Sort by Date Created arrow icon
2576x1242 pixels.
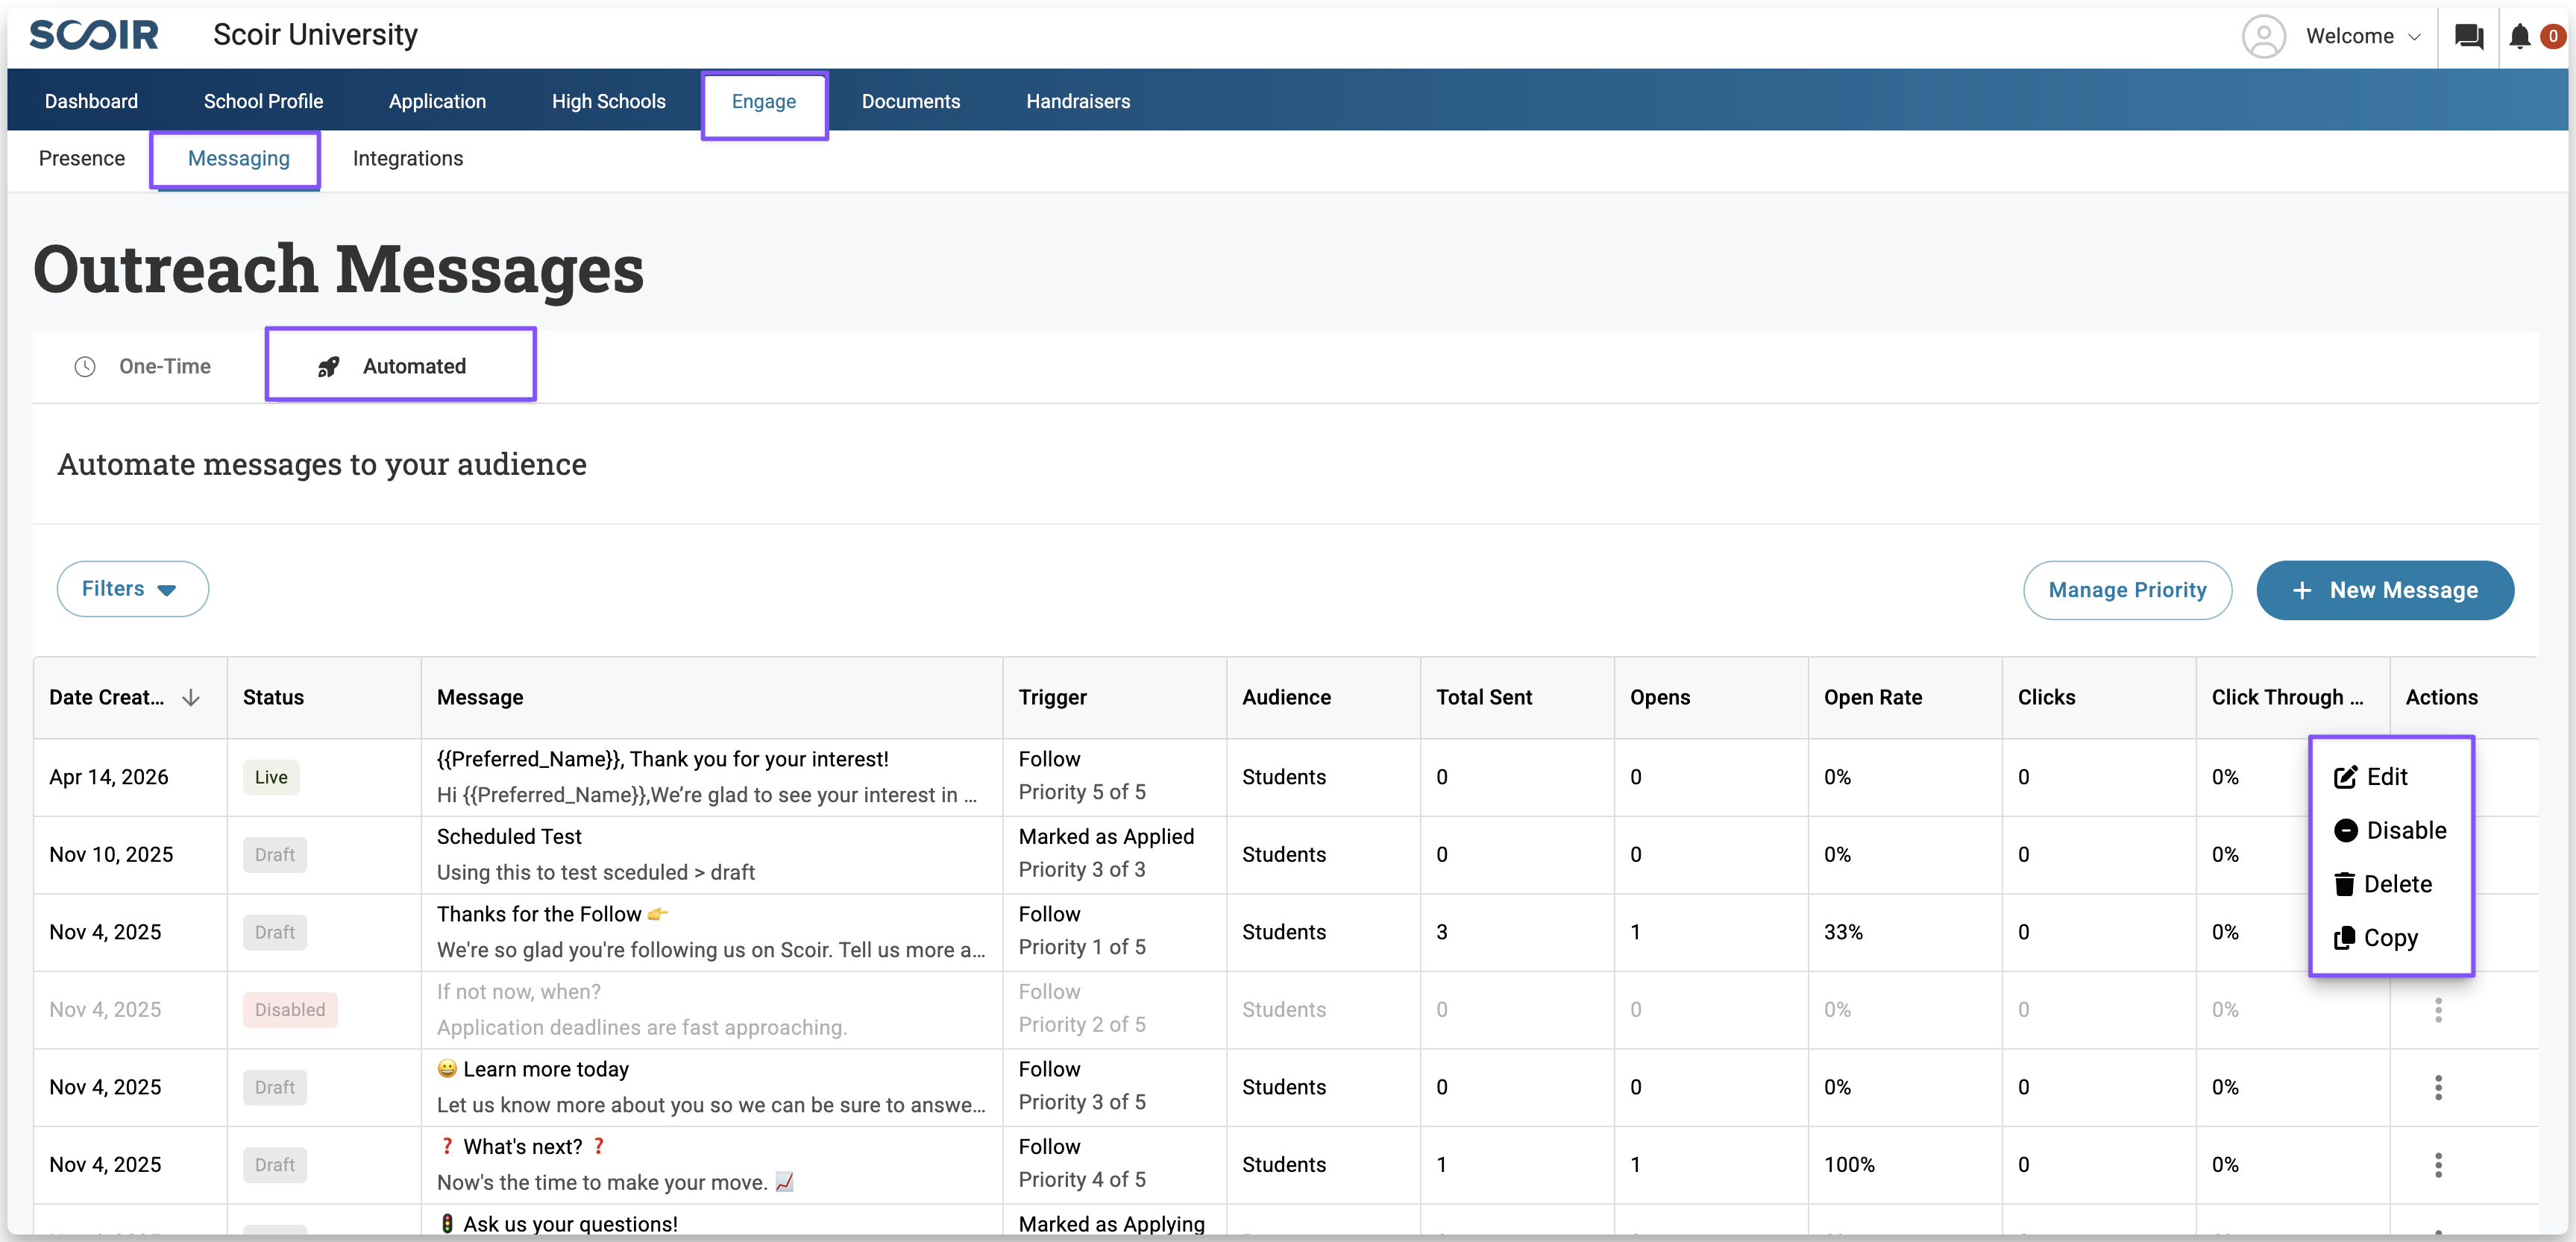[191, 698]
